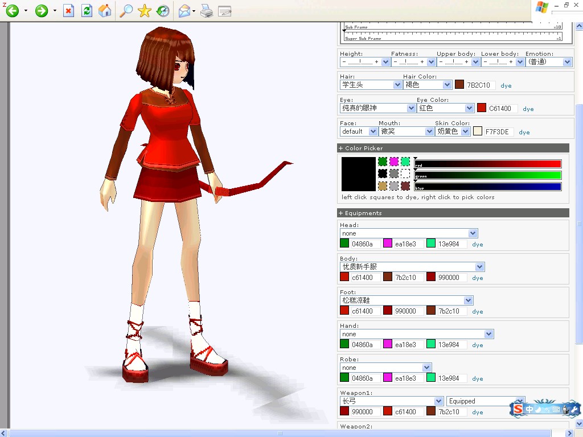Screen dimensions: 583x437
Task: Click the dye link in the Foot row
Action: (478, 311)
